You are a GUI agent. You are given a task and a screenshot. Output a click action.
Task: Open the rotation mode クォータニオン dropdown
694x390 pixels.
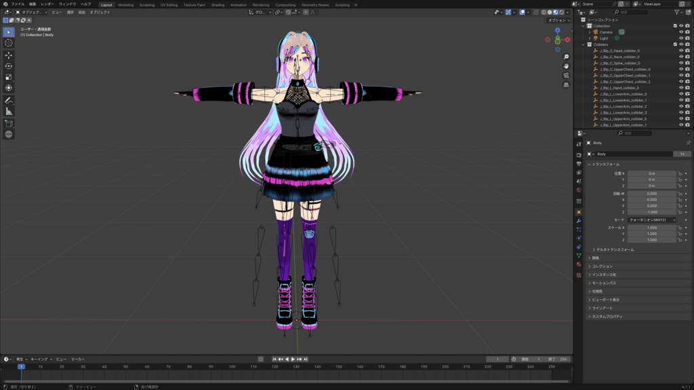coord(652,220)
